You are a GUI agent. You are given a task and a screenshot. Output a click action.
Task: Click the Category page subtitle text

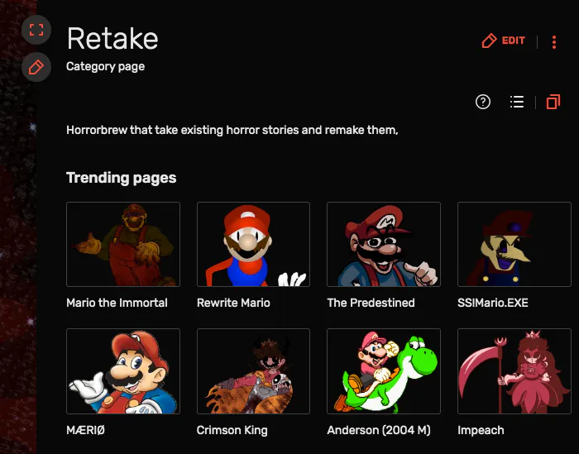click(105, 66)
